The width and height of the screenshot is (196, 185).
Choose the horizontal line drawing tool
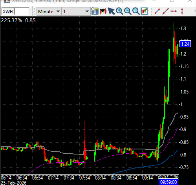coord(174,11)
